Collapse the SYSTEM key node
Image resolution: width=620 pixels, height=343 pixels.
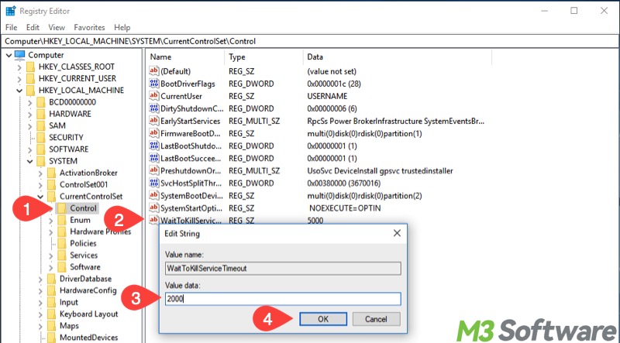[29, 161]
